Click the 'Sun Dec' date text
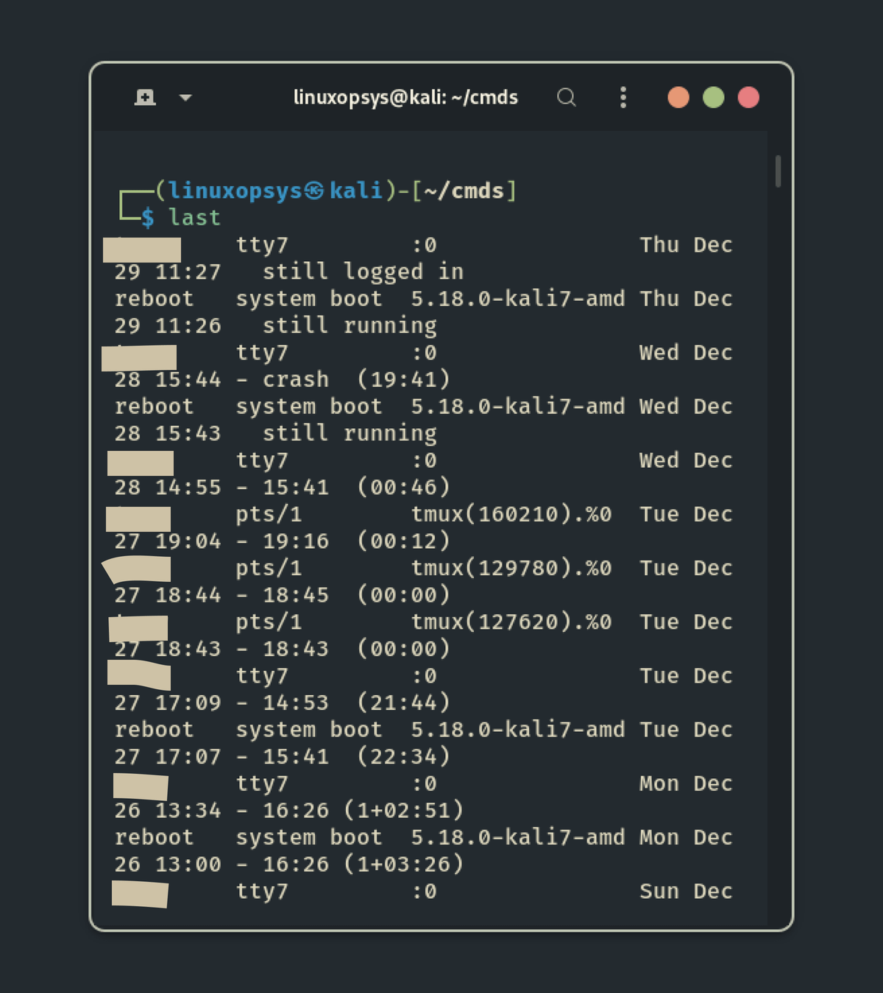 pyautogui.click(x=686, y=891)
